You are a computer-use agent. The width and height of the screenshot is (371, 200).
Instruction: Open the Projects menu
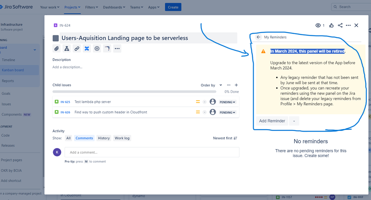(x=72, y=7)
